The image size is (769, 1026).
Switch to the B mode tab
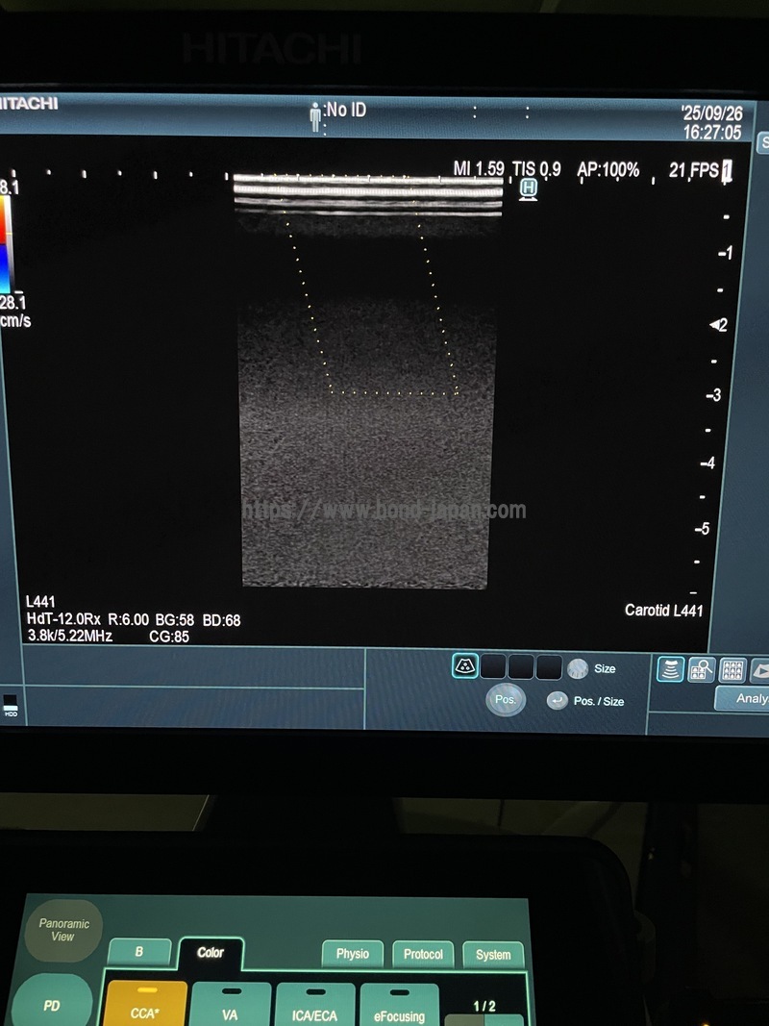click(x=139, y=952)
